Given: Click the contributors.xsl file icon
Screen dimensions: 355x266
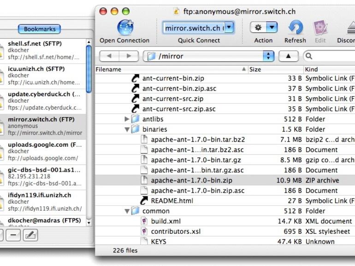Looking at the screenshot, I should point(144,231).
